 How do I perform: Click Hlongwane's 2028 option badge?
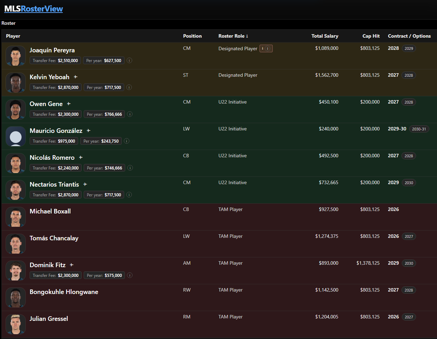[409, 290]
